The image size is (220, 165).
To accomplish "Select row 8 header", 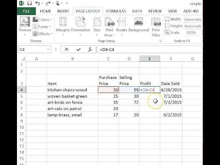I will (22, 115).
